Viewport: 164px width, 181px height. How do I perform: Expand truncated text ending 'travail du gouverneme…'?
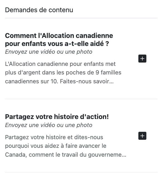(94, 155)
